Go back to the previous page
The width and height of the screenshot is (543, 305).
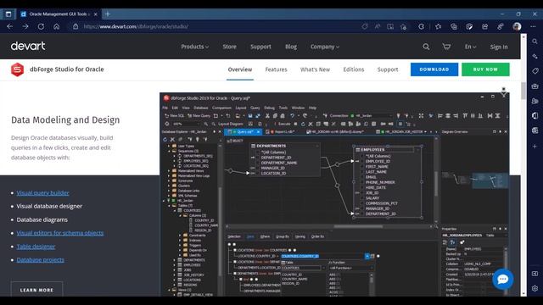click(9, 26)
